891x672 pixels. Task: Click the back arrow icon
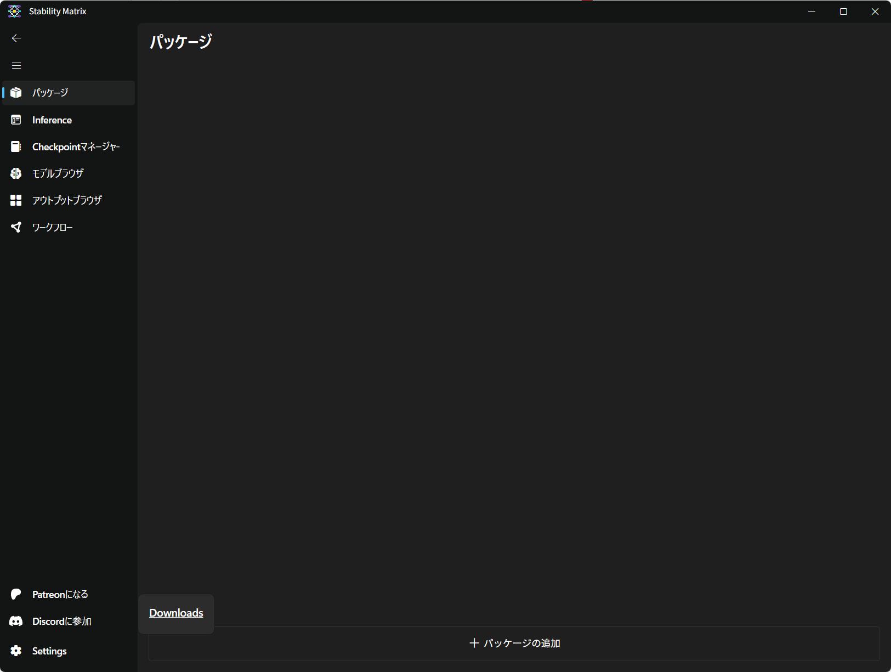coord(16,38)
